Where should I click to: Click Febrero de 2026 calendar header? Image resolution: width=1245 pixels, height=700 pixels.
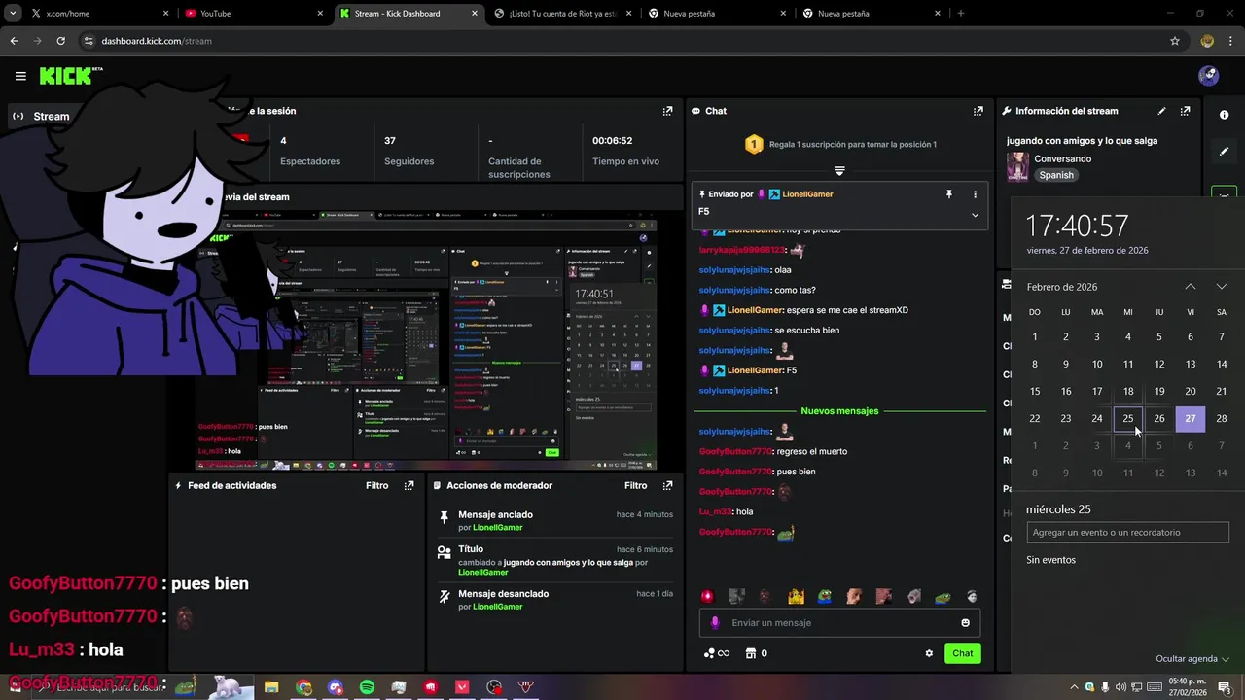(x=1062, y=287)
